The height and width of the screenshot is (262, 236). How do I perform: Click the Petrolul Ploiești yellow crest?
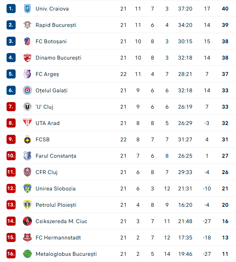pyautogui.click(x=27, y=205)
